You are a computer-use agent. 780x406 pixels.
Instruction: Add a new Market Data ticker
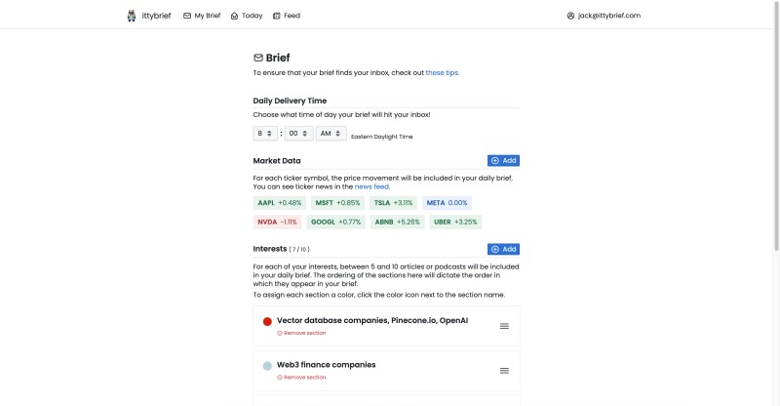point(503,160)
